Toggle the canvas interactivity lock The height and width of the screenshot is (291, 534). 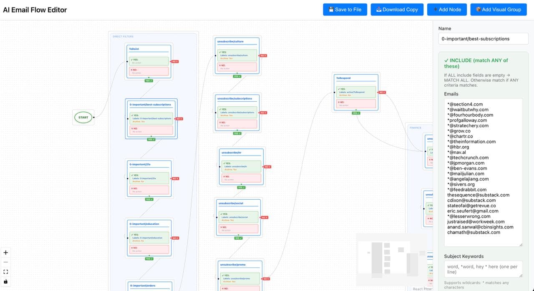tap(6, 281)
